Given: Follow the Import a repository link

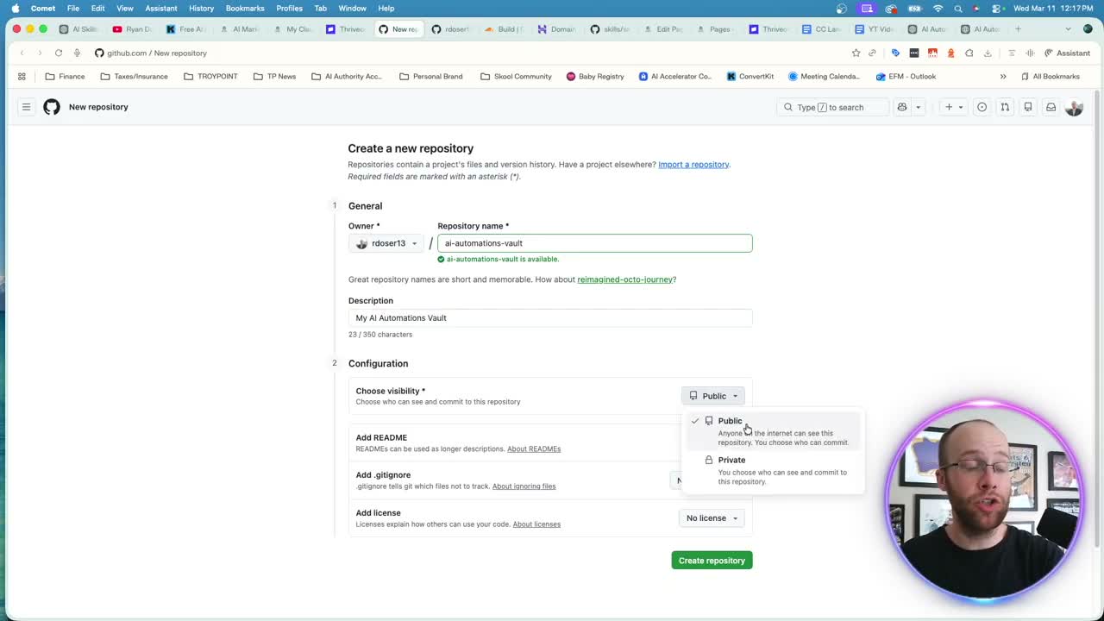Looking at the screenshot, I should pyautogui.click(x=693, y=164).
